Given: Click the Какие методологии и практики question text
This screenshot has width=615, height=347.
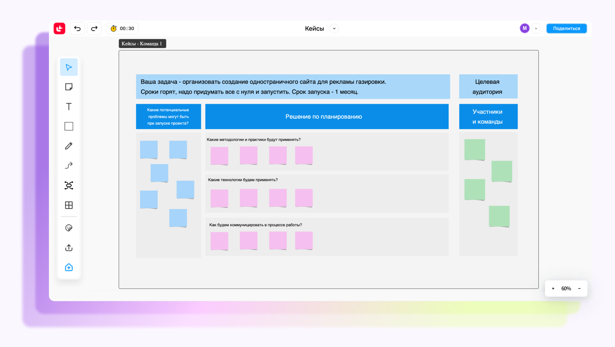Looking at the screenshot, I should pos(254,140).
